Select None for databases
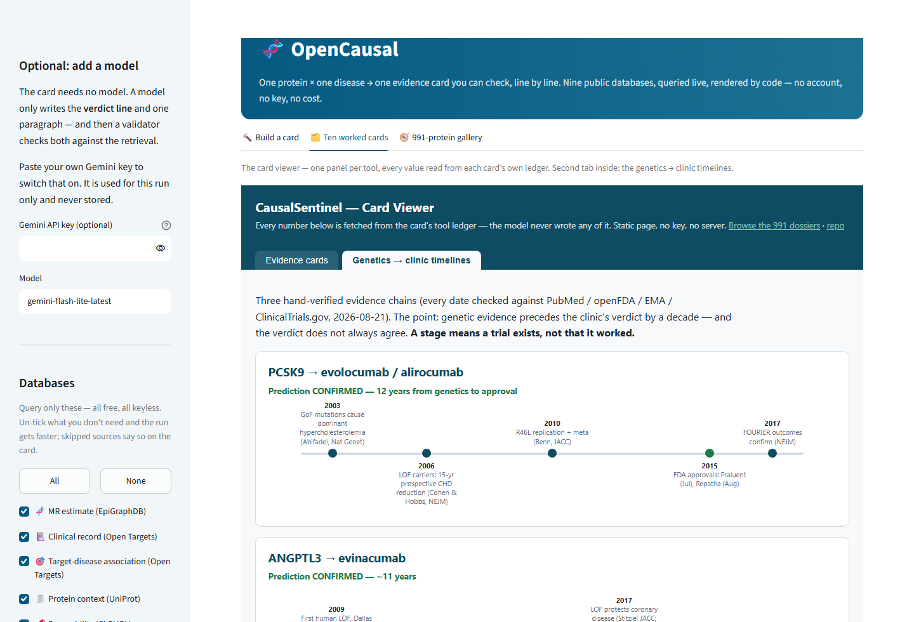This screenshot has height=622, width=914. point(136,481)
